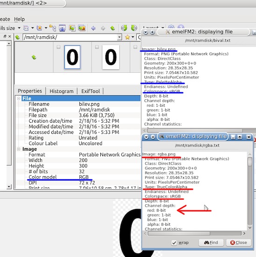Switch to the Histogram tab
The width and height of the screenshot is (256, 257).
(x=62, y=91)
